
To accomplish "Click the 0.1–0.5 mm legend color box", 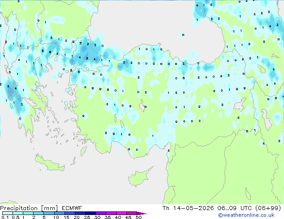I will (x=8, y=213).
